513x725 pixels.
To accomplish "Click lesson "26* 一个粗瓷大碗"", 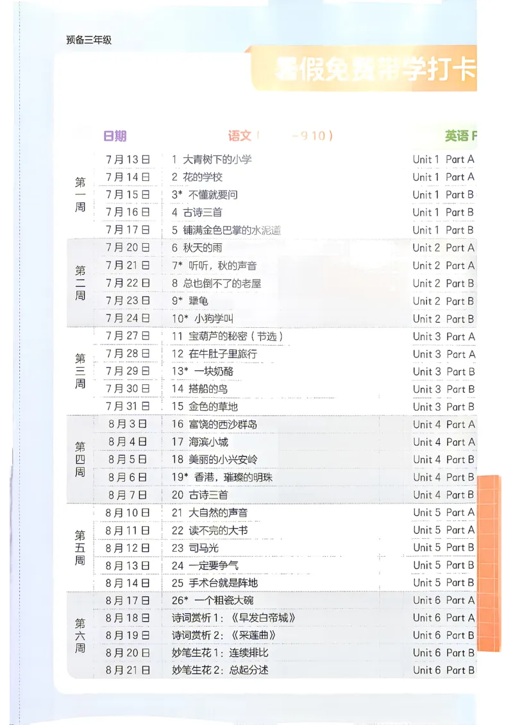I will (212, 601).
